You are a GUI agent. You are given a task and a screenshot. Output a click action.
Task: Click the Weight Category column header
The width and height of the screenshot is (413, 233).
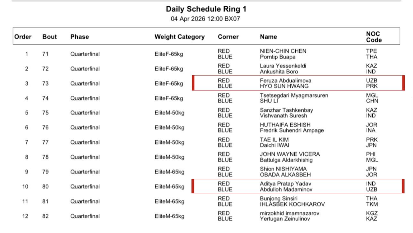coord(179,37)
